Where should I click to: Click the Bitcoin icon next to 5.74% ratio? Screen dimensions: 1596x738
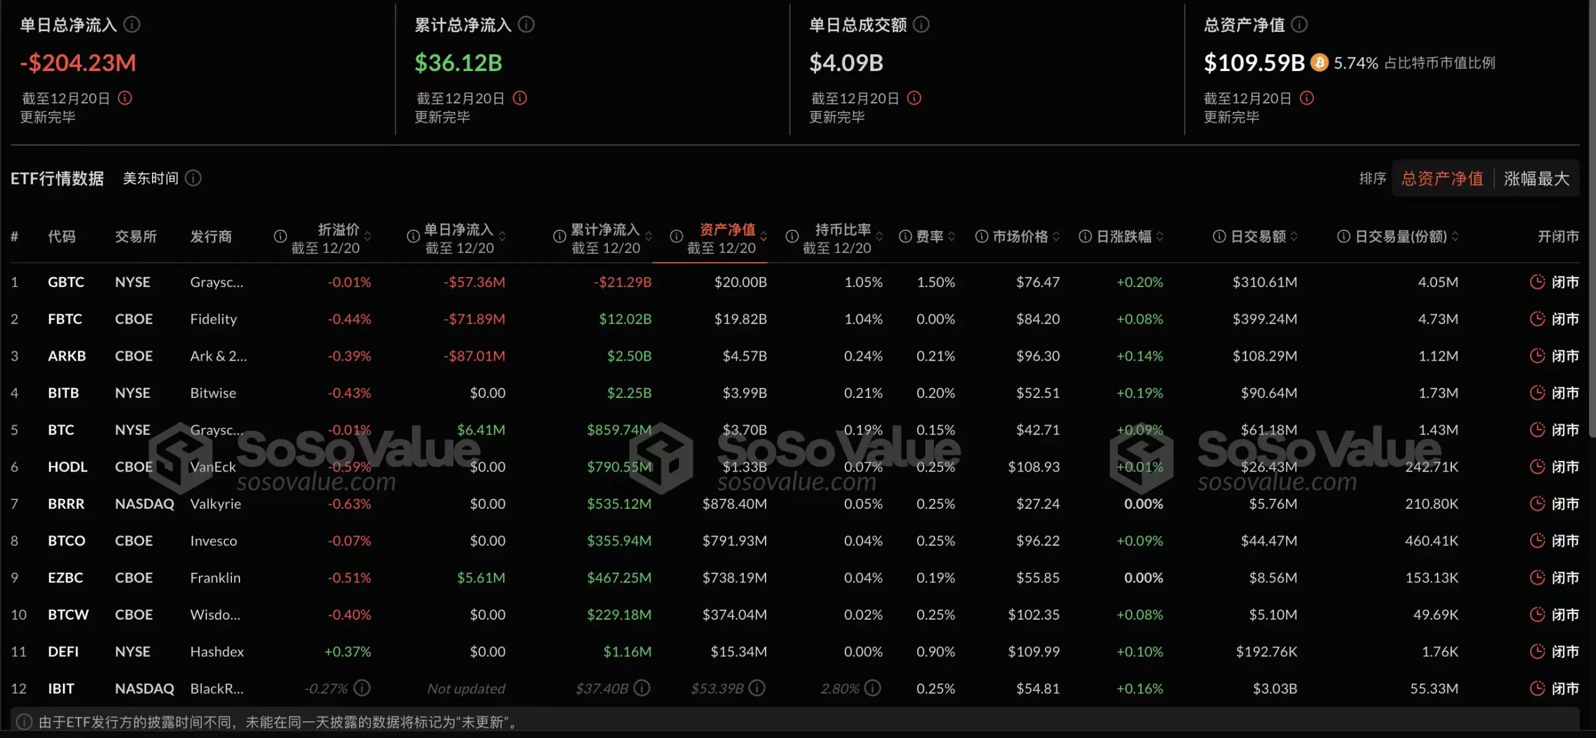tap(1318, 62)
